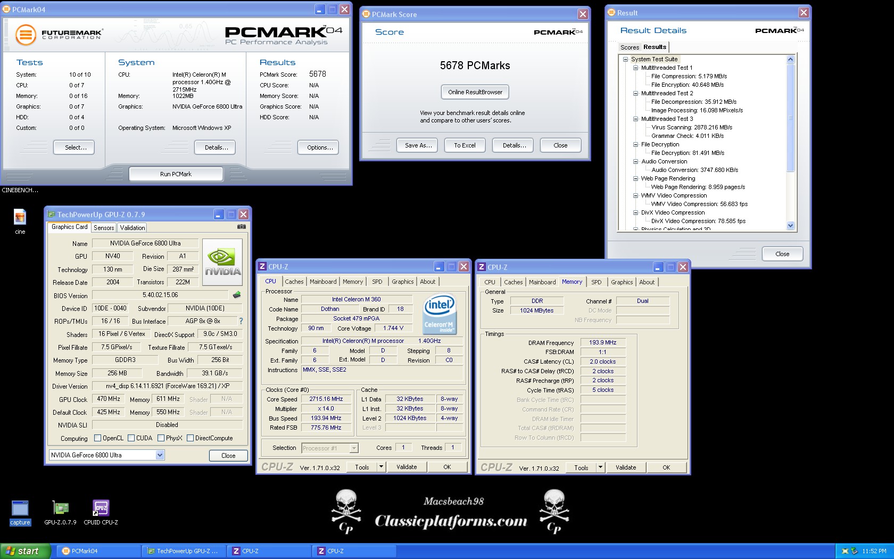Toggle the PhysX checkbox in GPU-Z

(x=161, y=438)
